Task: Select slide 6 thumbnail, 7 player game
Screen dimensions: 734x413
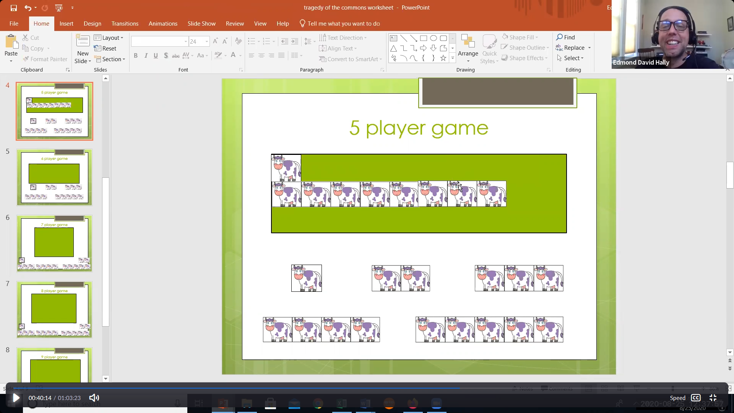Action: (54, 243)
